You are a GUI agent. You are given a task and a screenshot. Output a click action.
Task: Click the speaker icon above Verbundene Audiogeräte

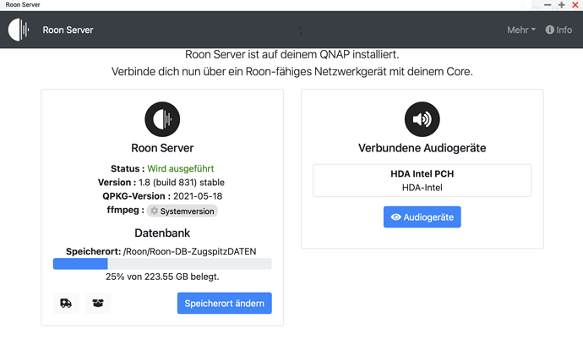(422, 119)
